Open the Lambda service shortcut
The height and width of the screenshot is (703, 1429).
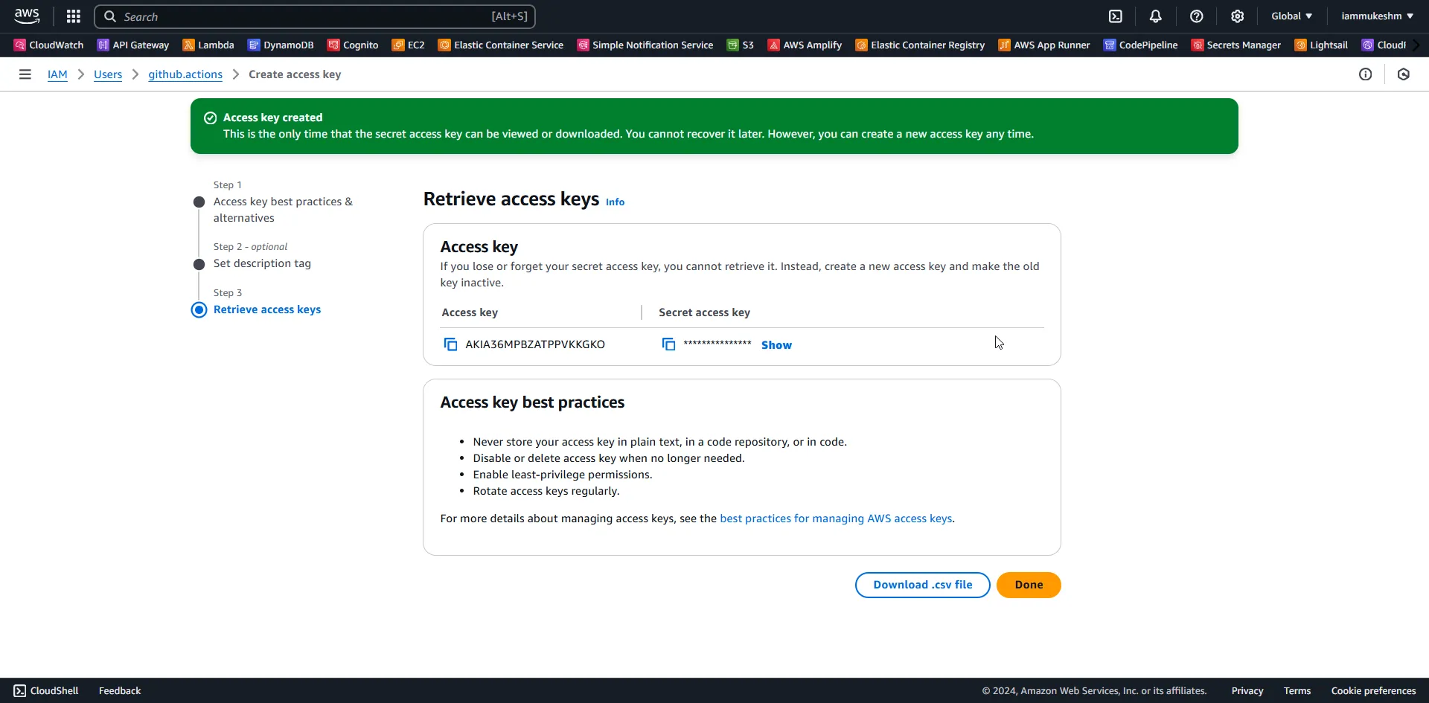[x=208, y=45]
